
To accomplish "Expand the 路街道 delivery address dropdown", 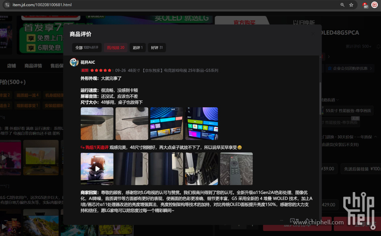I will point(330,100).
